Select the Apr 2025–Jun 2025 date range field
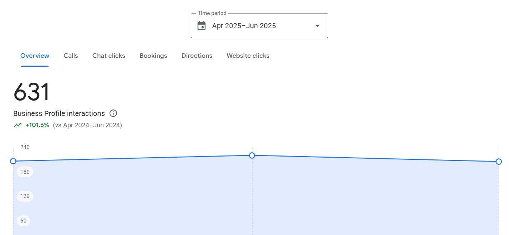This screenshot has width=509, height=235. pyautogui.click(x=244, y=26)
